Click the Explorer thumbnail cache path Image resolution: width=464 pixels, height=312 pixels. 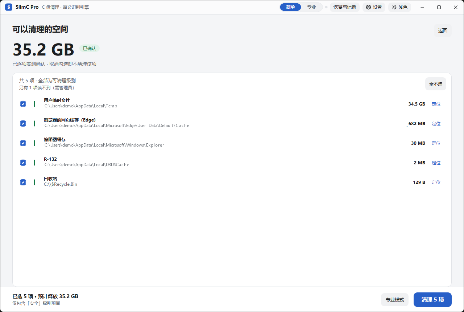(x=104, y=145)
